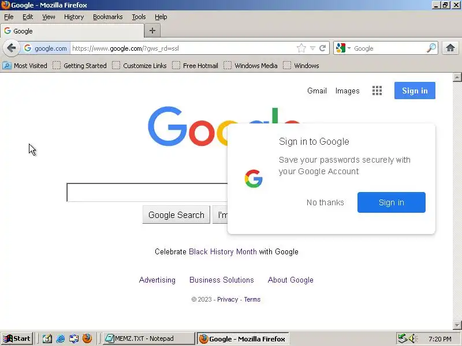Open the About Google link
Screen dimensions: 462x346
tap(290, 280)
